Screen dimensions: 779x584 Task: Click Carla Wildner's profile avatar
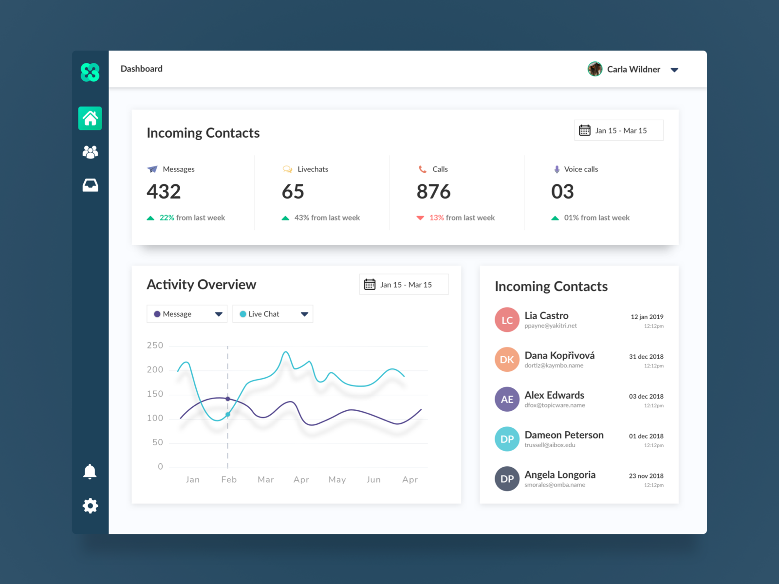click(x=595, y=69)
